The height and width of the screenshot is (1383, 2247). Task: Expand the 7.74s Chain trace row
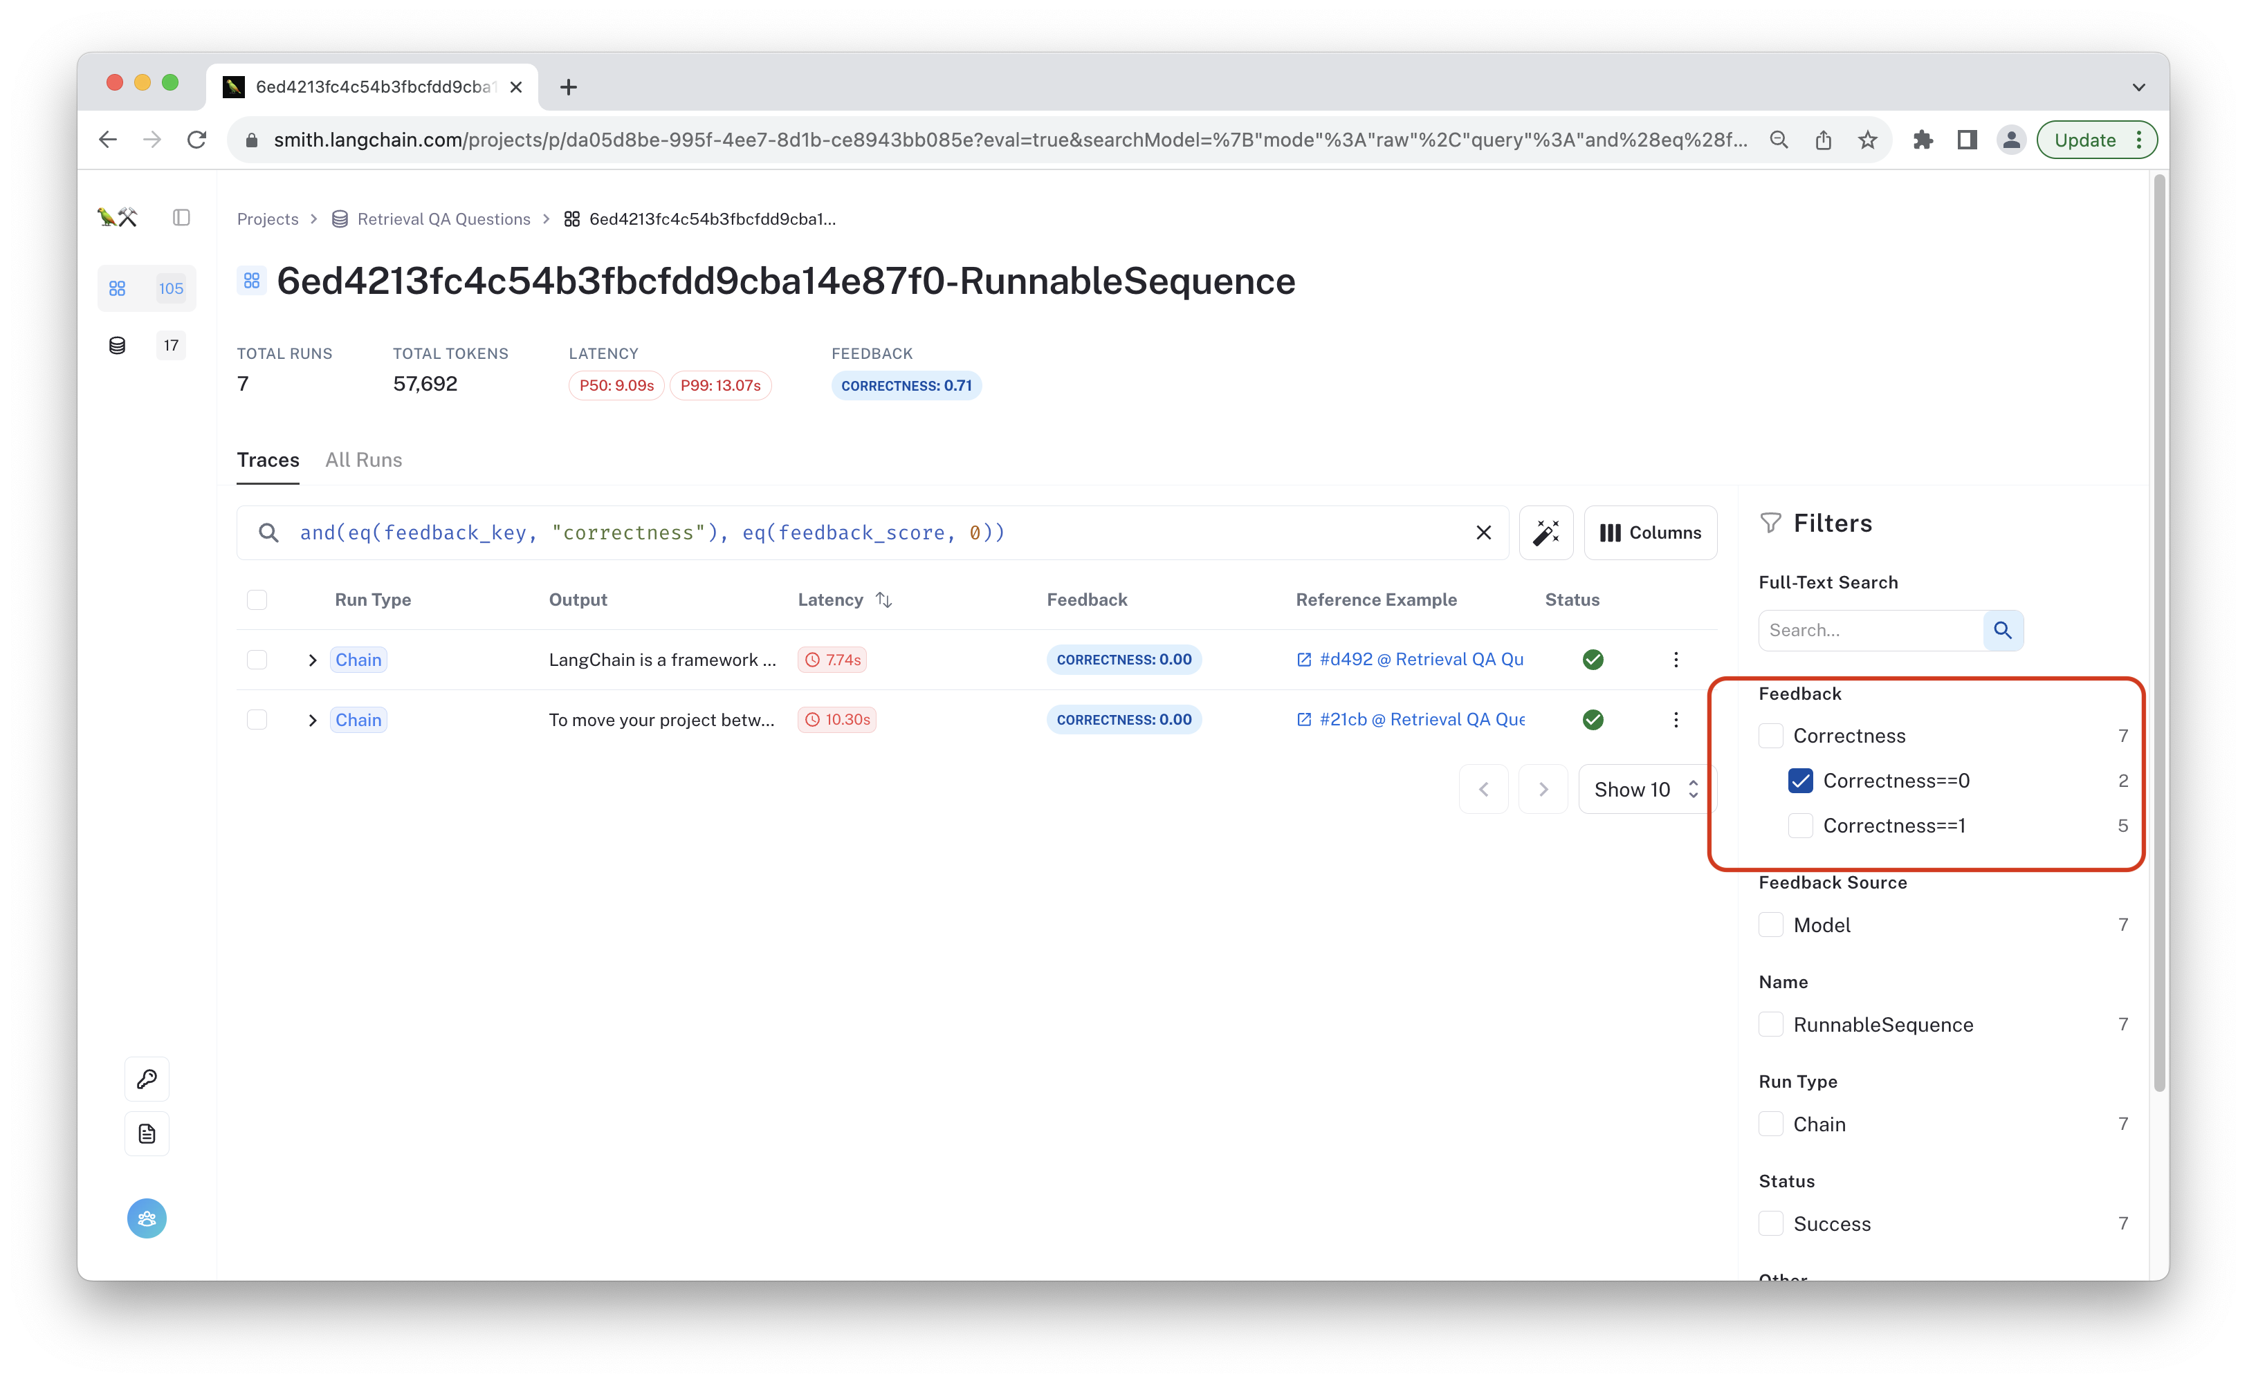click(x=312, y=660)
